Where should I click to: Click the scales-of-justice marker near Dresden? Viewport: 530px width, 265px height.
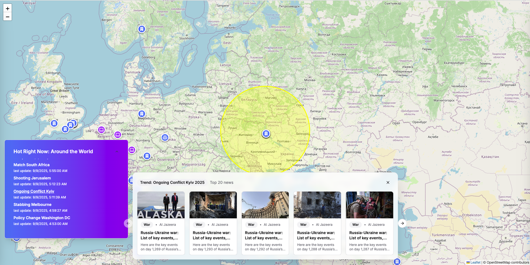(x=165, y=137)
